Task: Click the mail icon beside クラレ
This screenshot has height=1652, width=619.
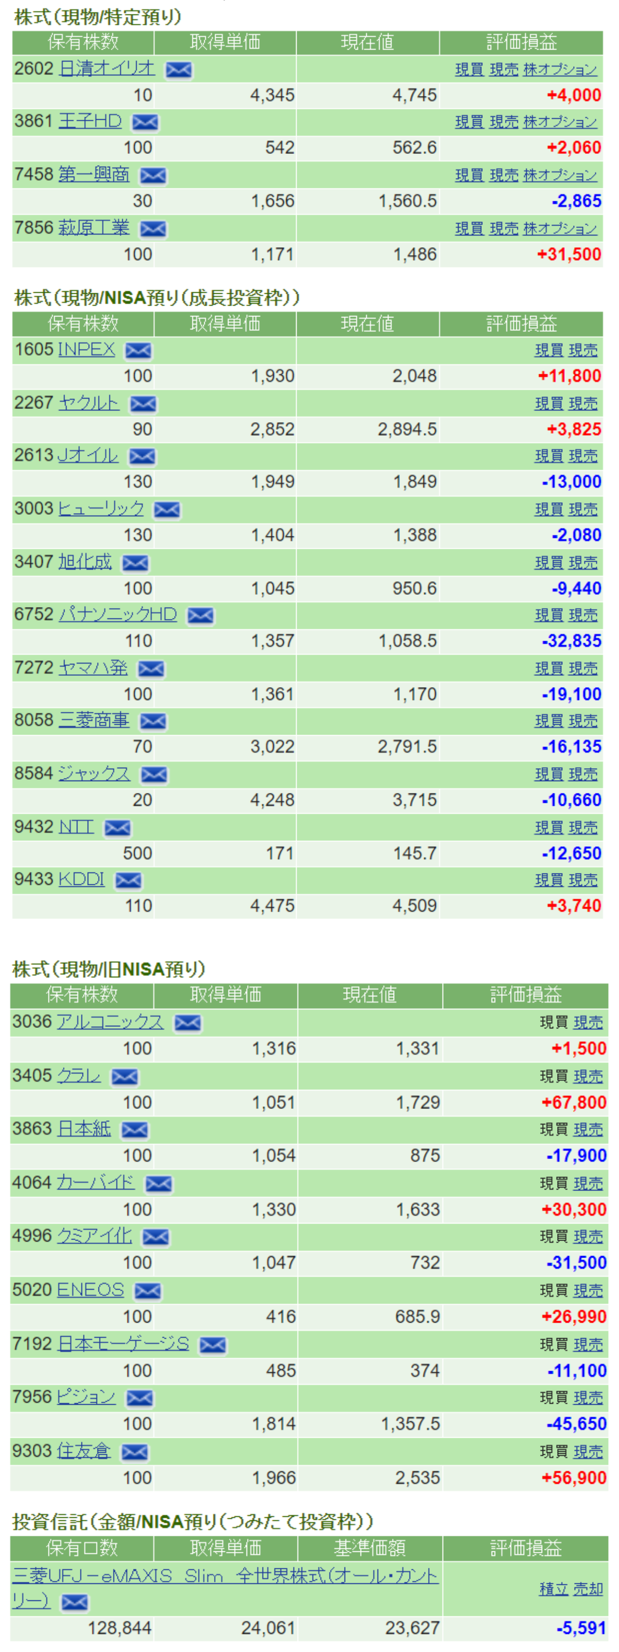Action: [124, 1077]
